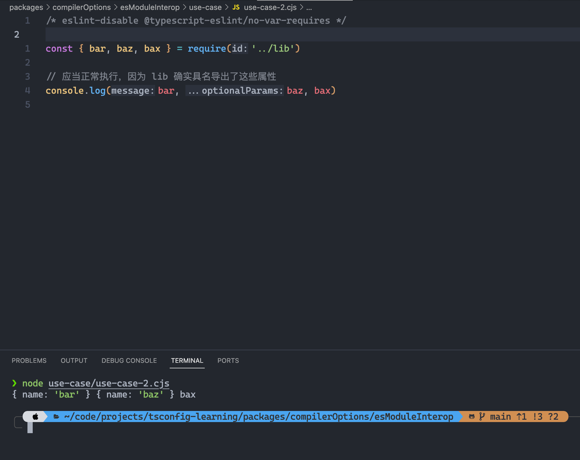Click the 'id:' inlay hint
The height and width of the screenshot is (460, 580).
point(240,48)
